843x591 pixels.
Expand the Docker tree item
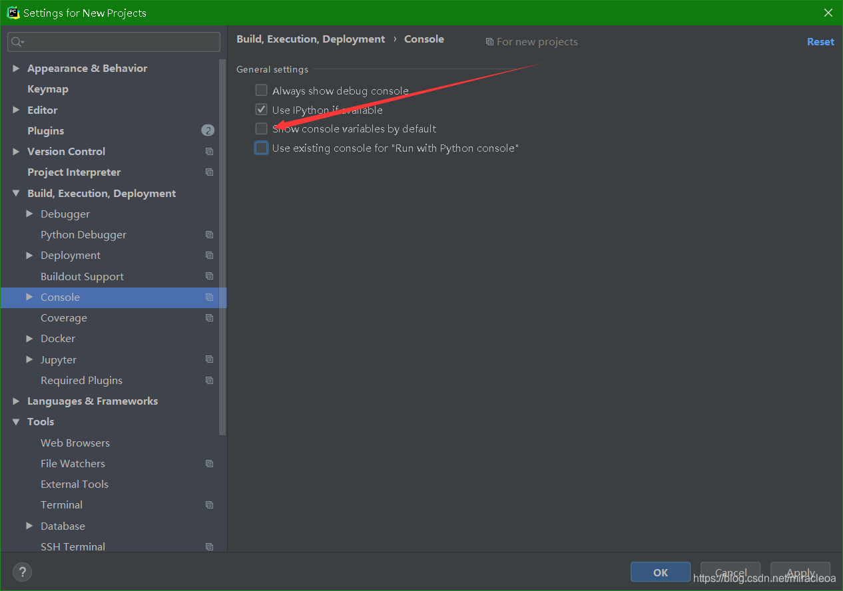[x=29, y=338]
